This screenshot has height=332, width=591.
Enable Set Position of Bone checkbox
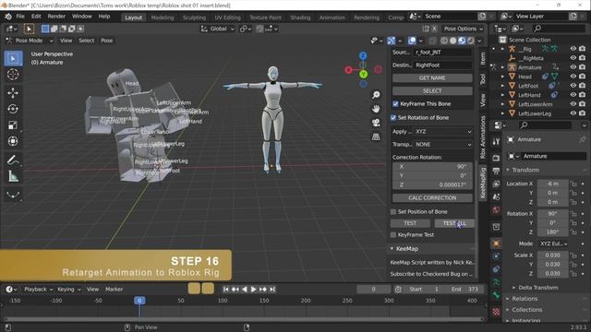point(393,211)
